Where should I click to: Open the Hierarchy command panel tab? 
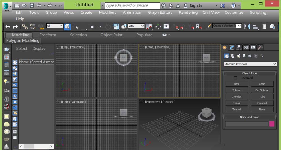coord(239,47)
